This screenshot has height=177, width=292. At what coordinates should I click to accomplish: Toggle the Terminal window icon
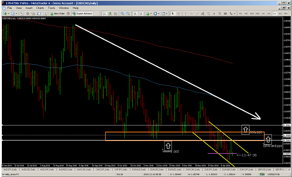39,14
